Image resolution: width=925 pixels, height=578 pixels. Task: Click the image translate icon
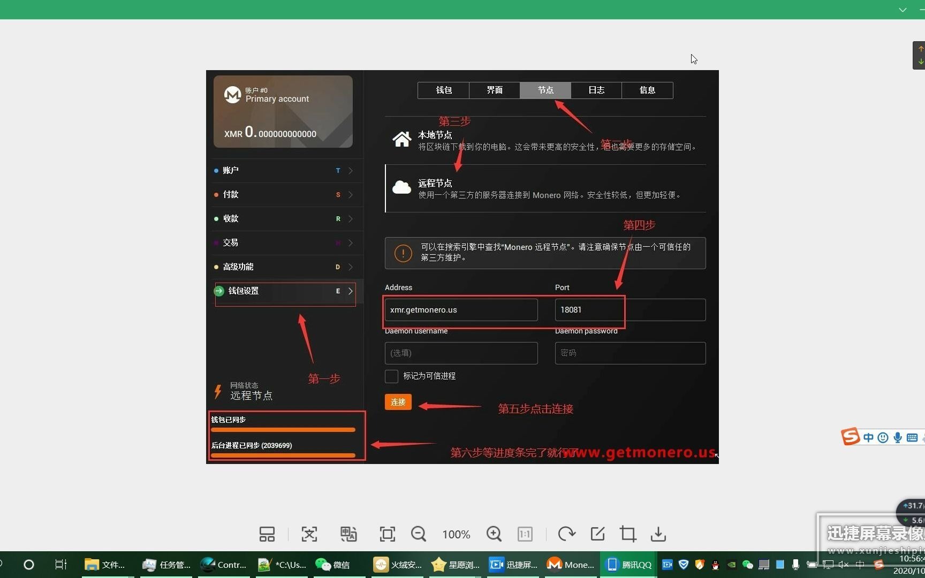[348, 534]
